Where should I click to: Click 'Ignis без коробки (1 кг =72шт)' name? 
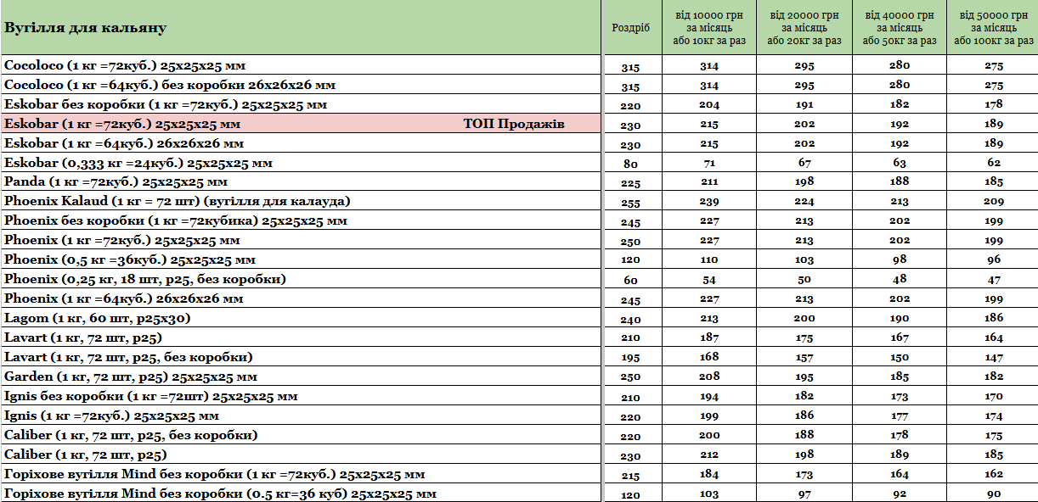(151, 396)
